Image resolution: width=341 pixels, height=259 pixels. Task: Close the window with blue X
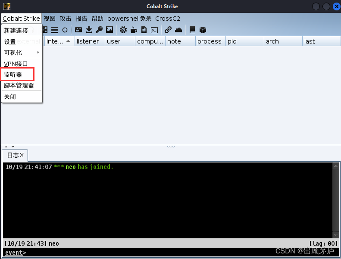[x=337, y=6]
